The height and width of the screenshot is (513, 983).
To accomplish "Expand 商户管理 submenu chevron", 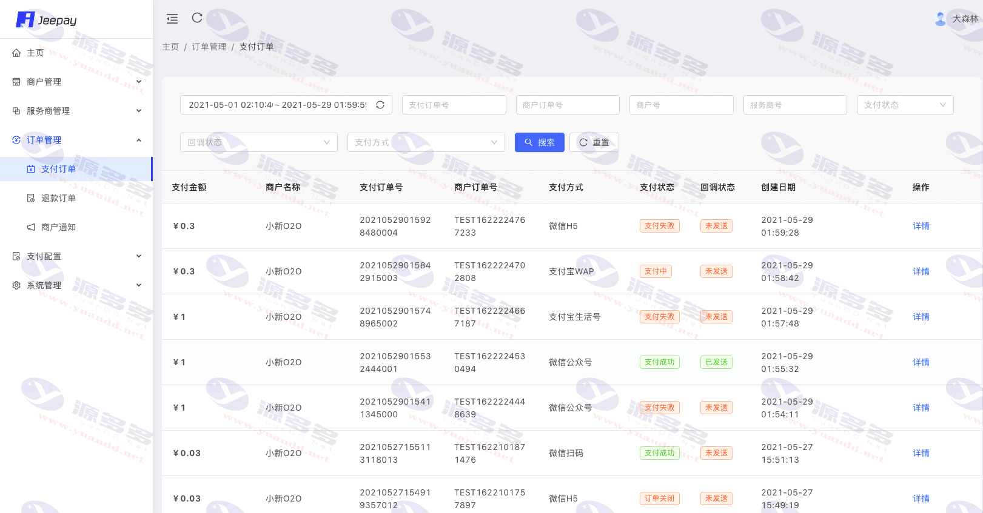I will [x=139, y=82].
